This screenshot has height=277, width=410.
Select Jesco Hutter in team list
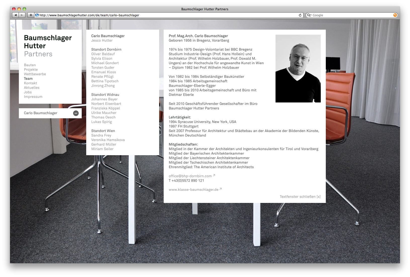[102, 40]
